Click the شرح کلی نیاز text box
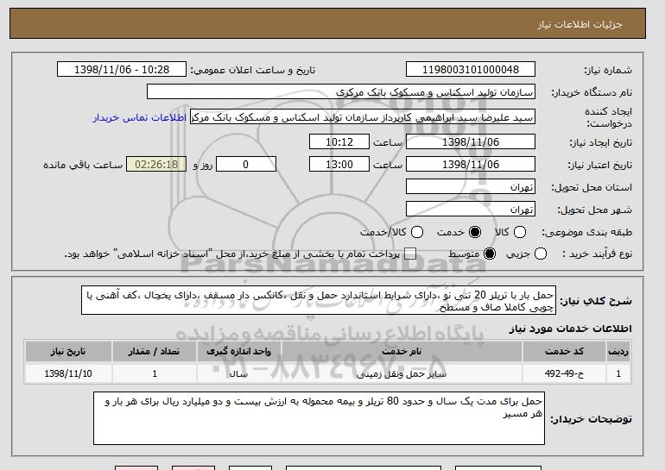This screenshot has height=470, width=665. [x=319, y=301]
